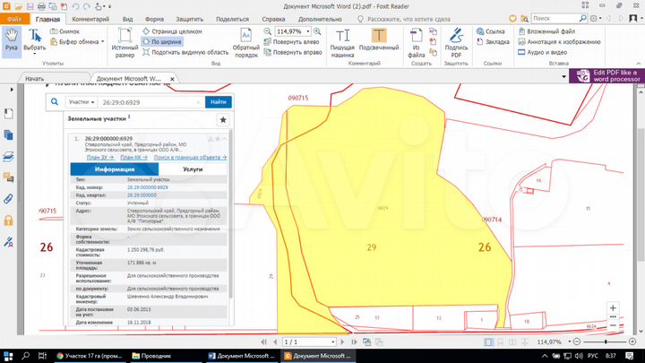
Task: Click the Подсвеченный highlight tool
Action: point(378,41)
